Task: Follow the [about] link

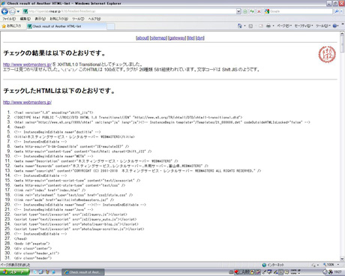Action: tap(142, 38)
